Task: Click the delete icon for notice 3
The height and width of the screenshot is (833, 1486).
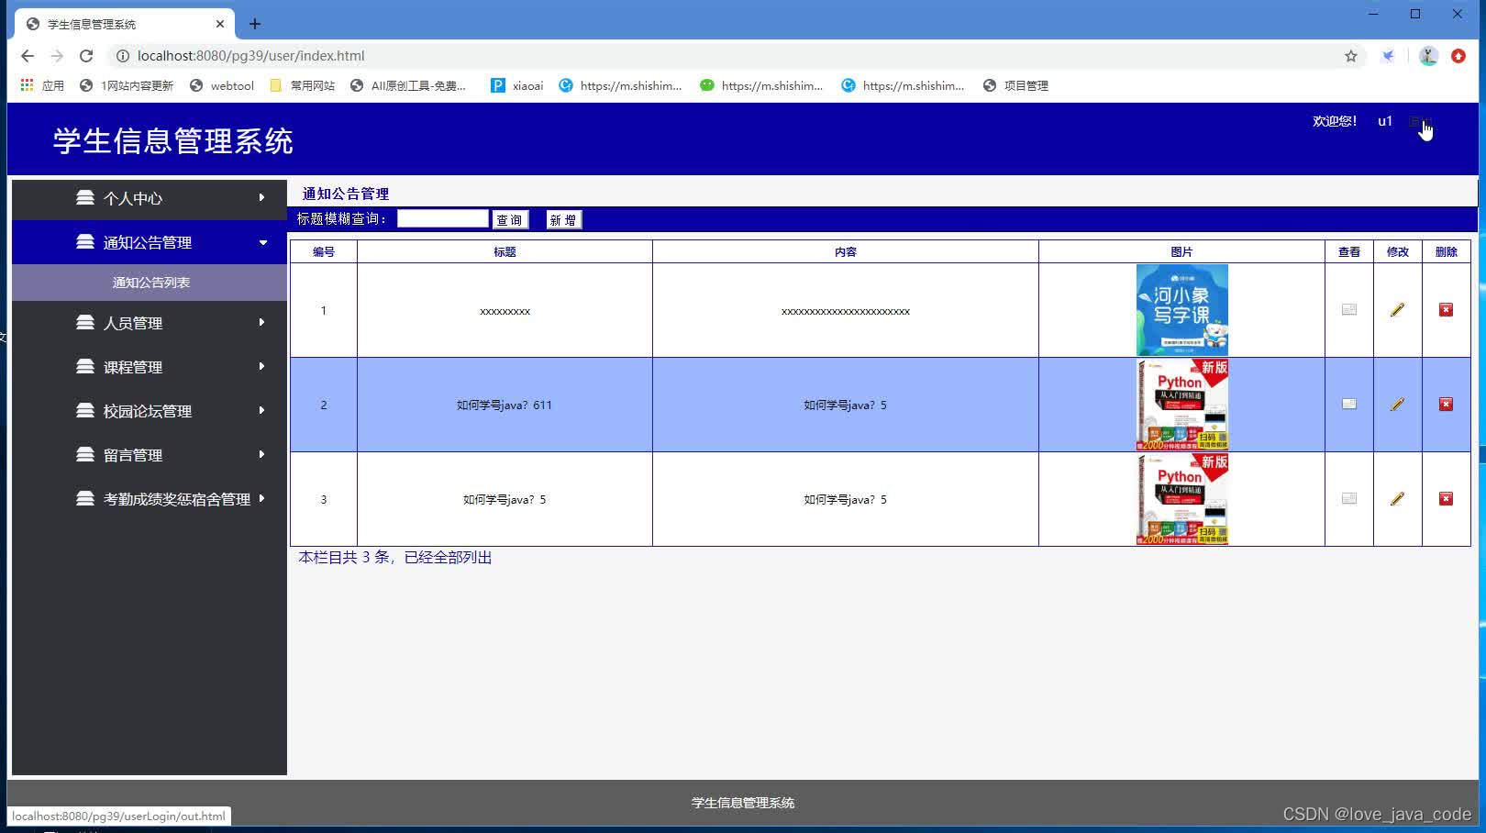Action: (1446, 498)
